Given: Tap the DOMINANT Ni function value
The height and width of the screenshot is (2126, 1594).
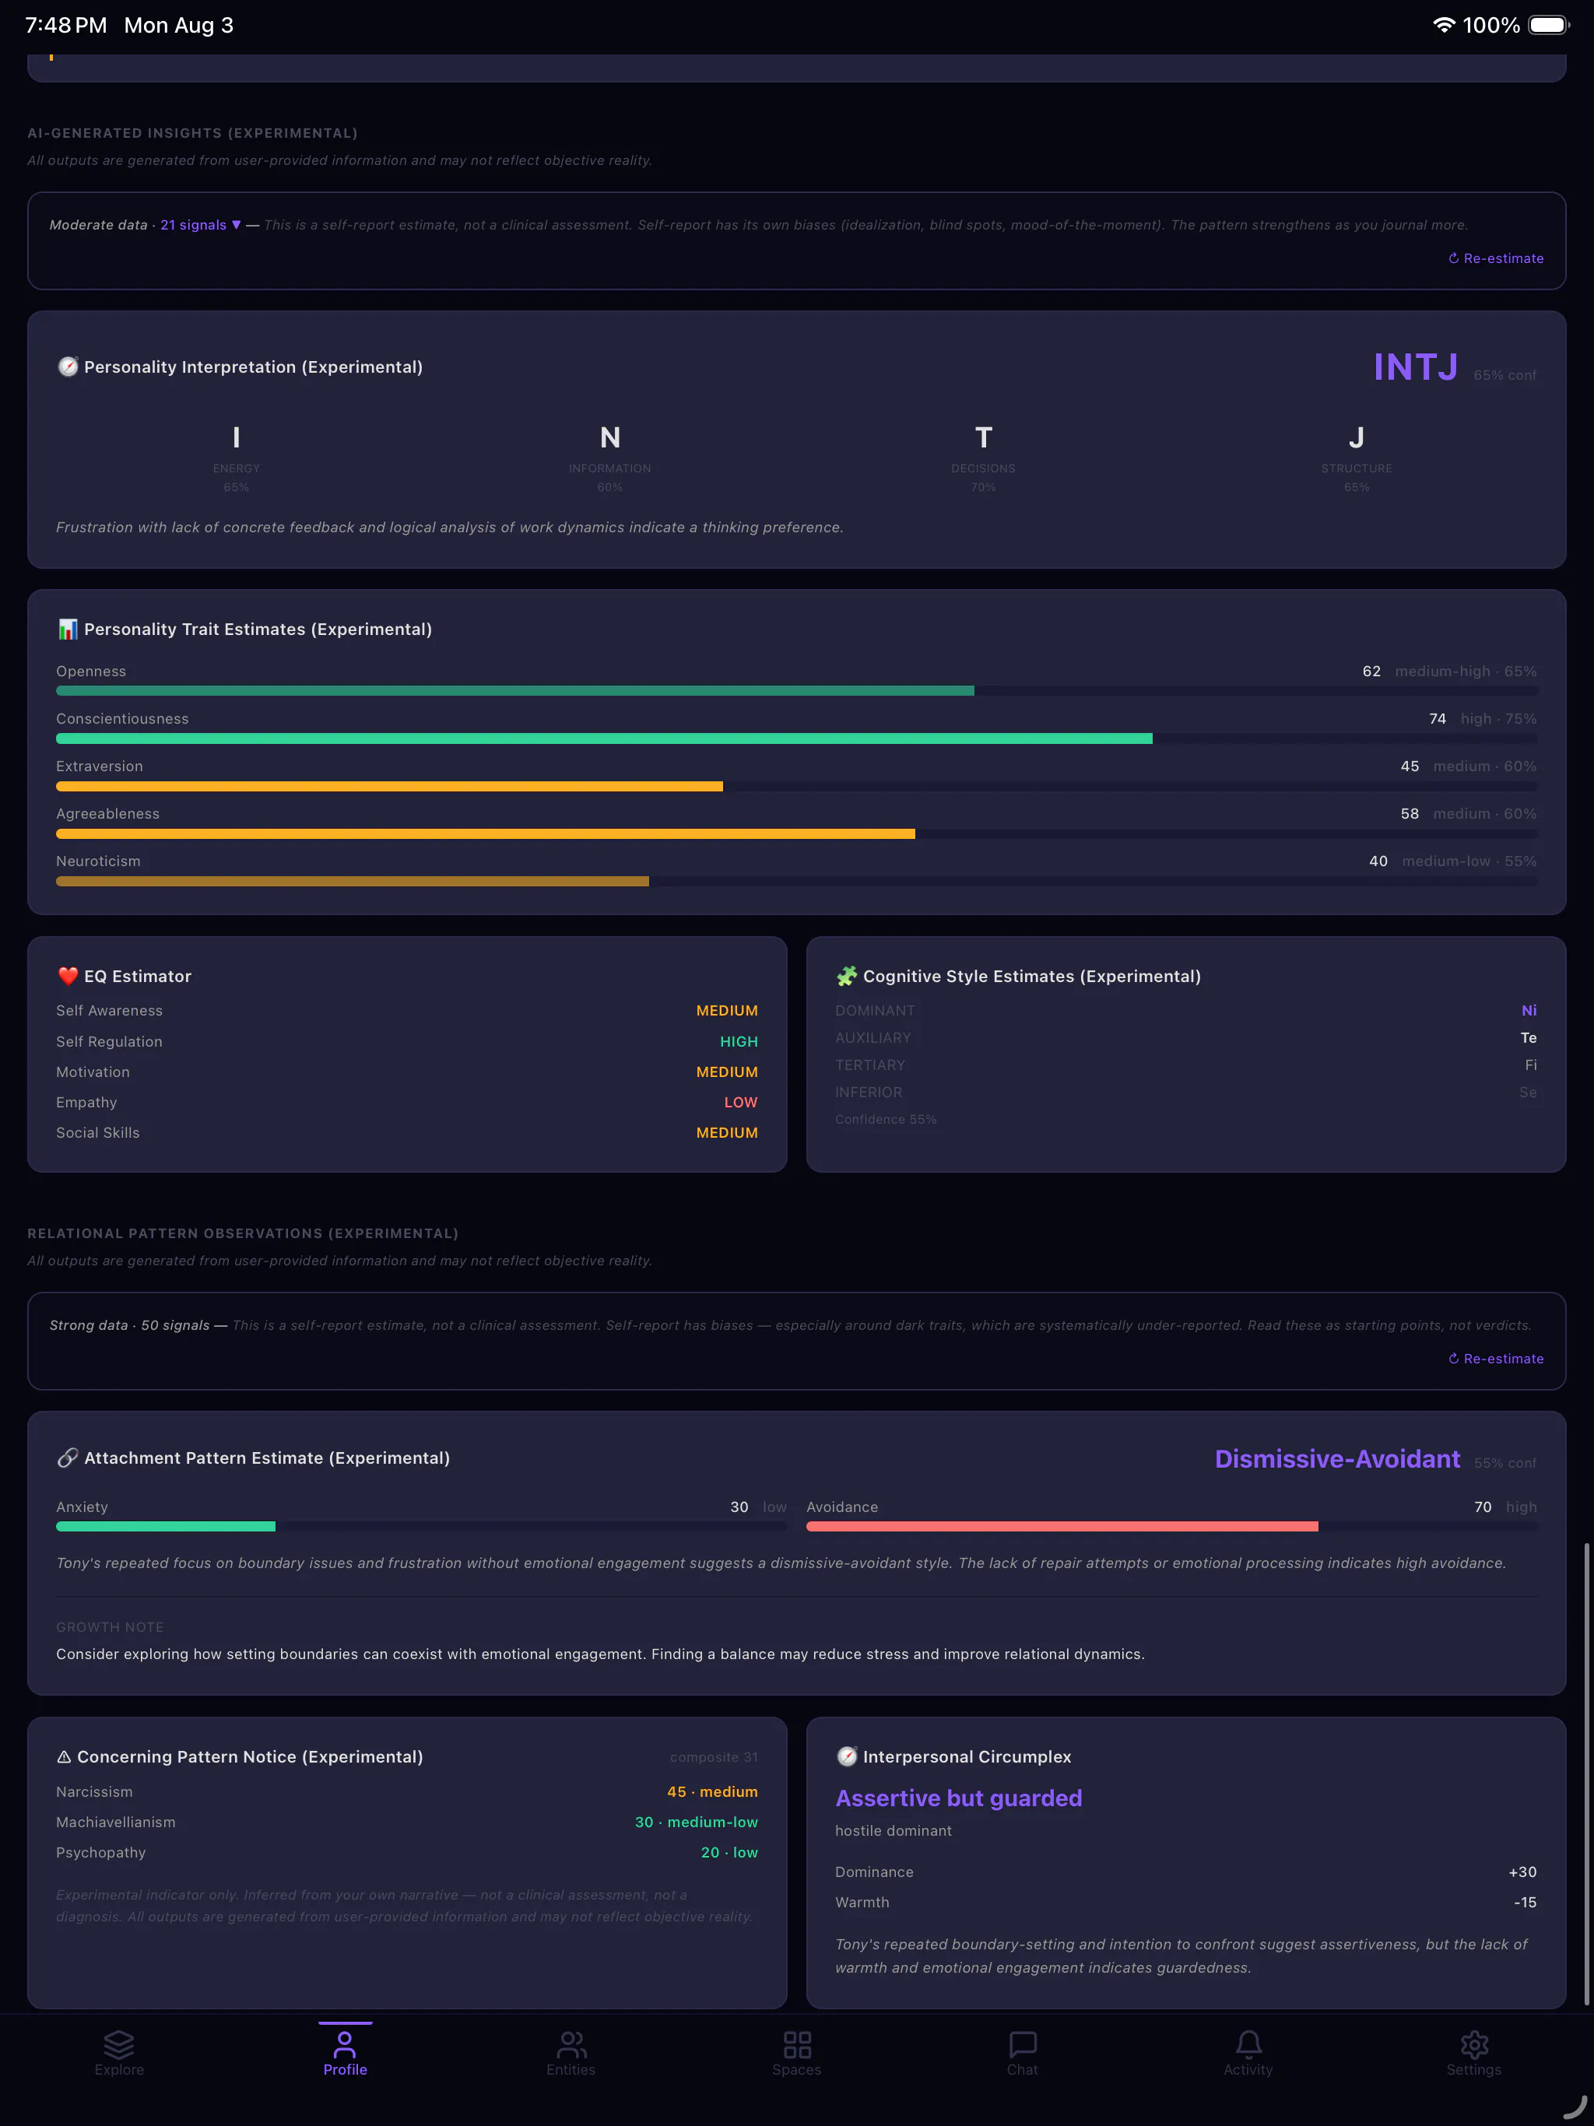Looking at the screenshot, I should pyautogui.click(x=1529, y=1011).
